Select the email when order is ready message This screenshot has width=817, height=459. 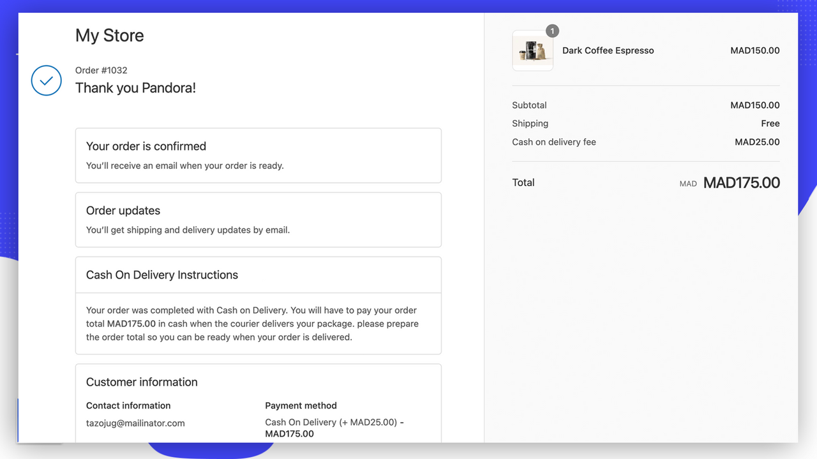pos(185,166)
